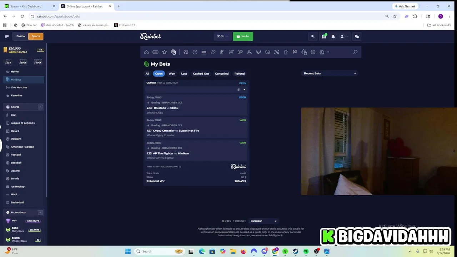Copy the ticket ID
The image size is (457, 257).
pyautogui.click(x=180, y=167)
